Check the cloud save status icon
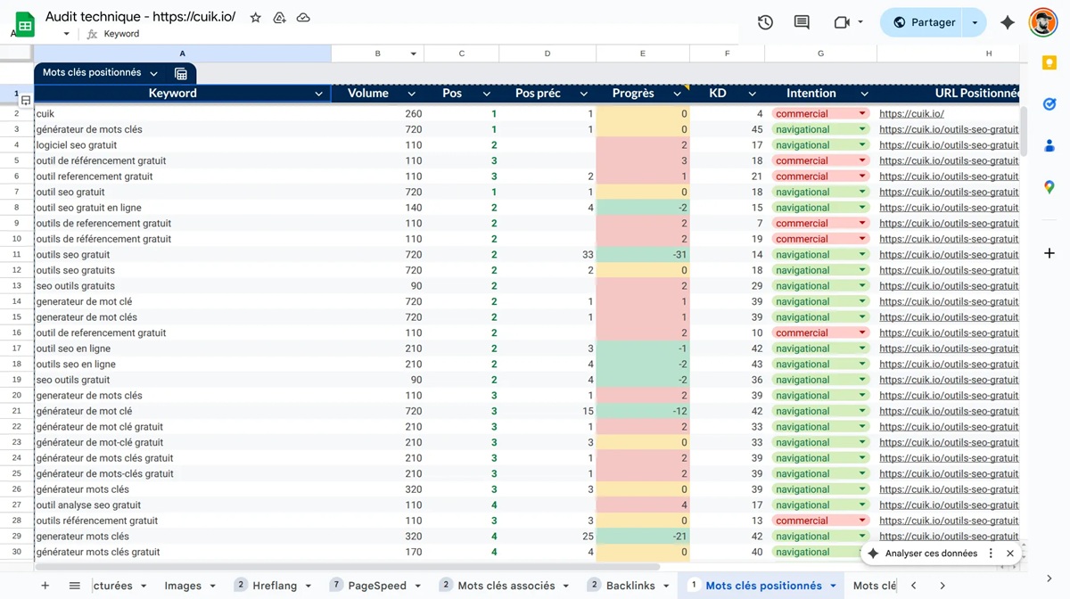The image size is (1070, 599). pos(303,18)
